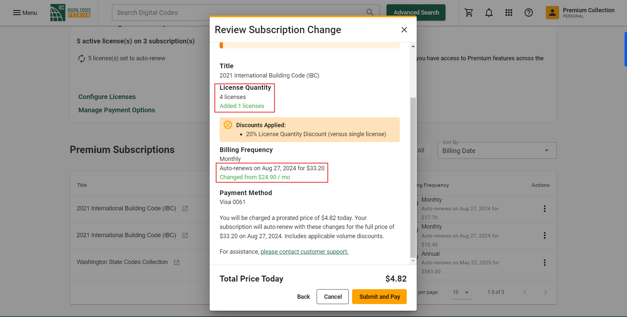The width and height of the screenshot is (627, 317).
Task: Click the dialog scrollbar thumb
Action: (x=413, y=177)
